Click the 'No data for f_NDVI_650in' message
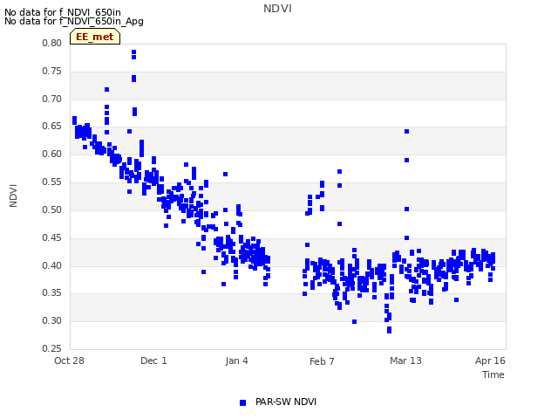 pyautogui.click(x=63, y=12)
